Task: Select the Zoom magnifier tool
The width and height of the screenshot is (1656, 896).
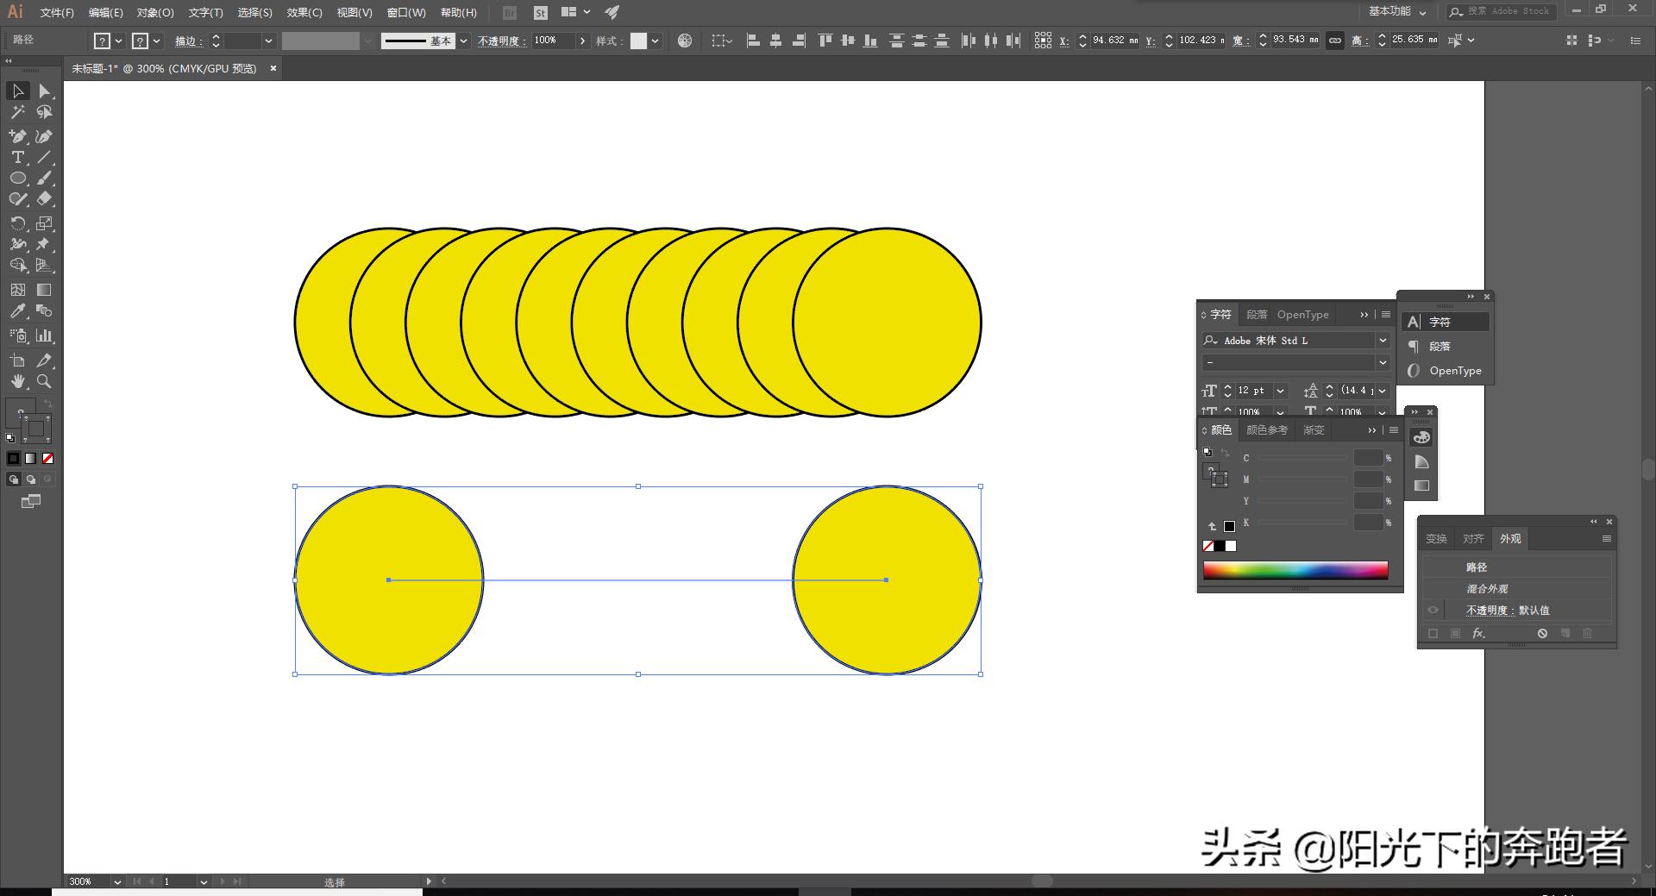Action: click(44, 381)
